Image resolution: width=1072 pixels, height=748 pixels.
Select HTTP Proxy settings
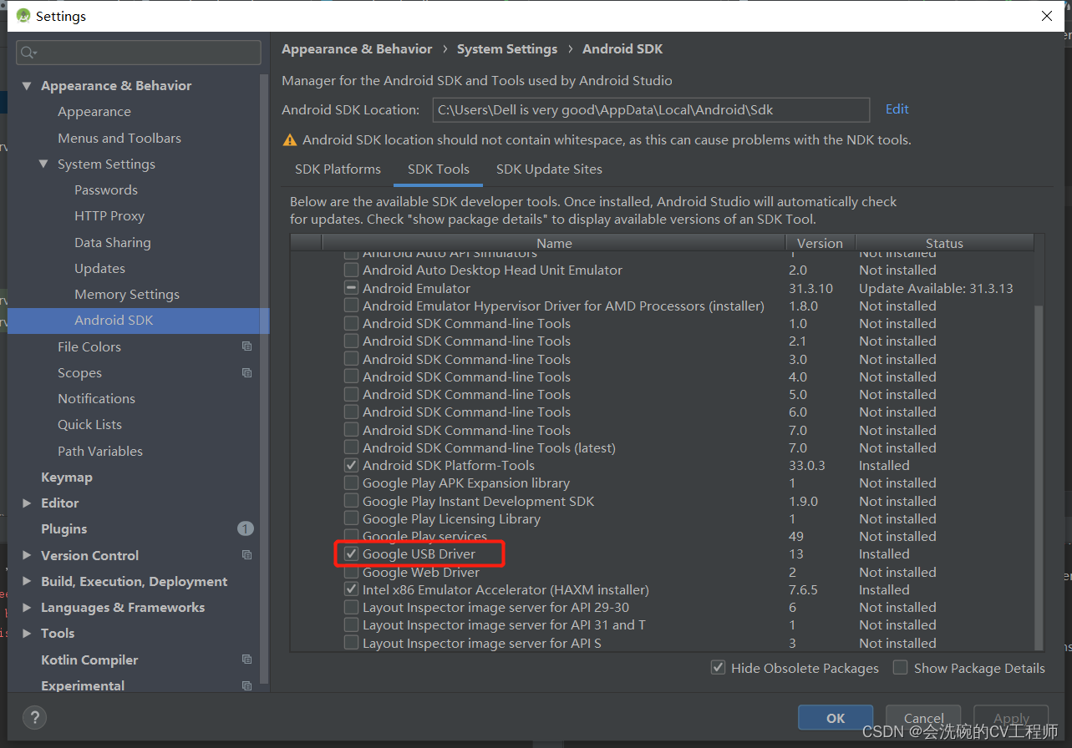coord(109,216)
